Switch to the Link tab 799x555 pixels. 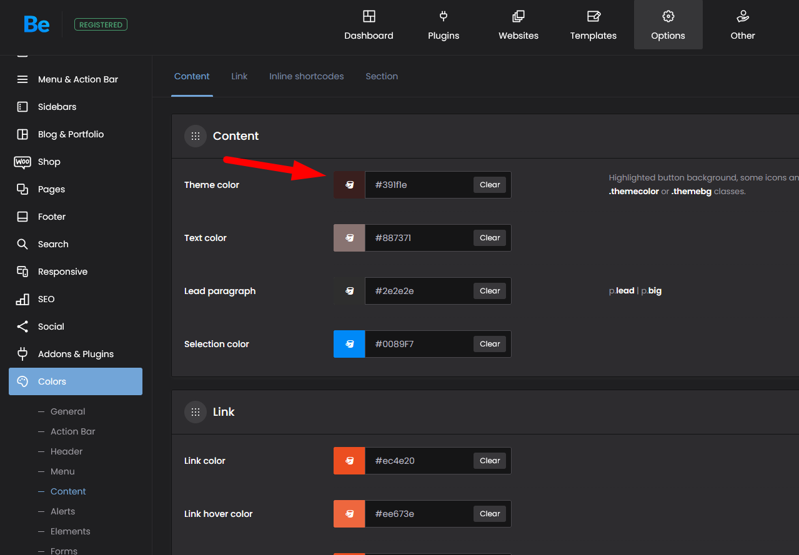pyautogui.click(x=239, y=76)
